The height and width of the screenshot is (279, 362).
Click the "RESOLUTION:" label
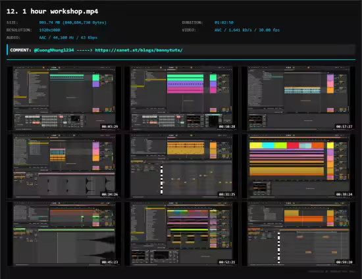click(x=19, y=30)
